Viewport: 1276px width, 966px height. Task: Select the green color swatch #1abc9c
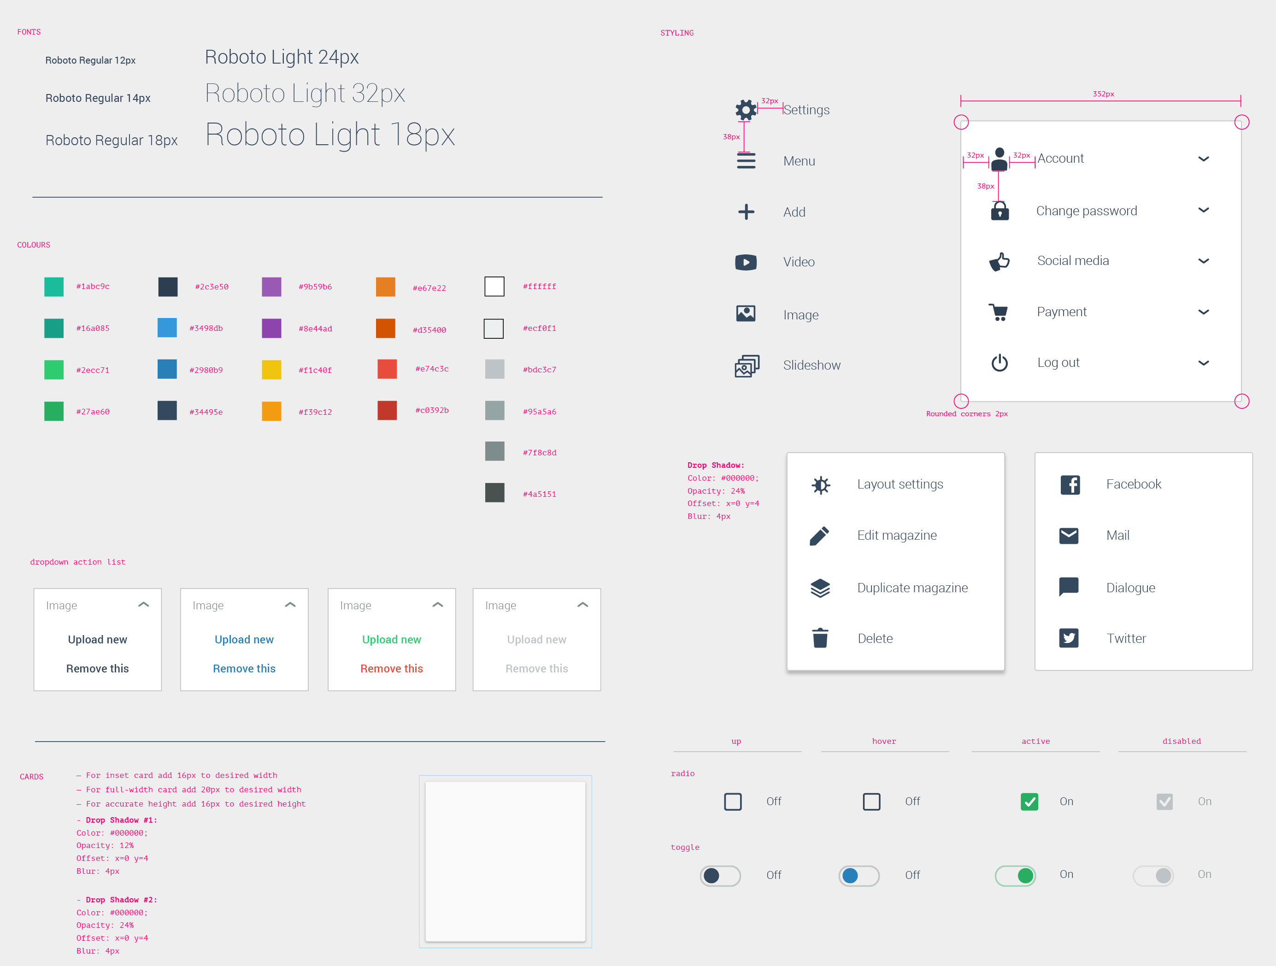pos(54,286)
